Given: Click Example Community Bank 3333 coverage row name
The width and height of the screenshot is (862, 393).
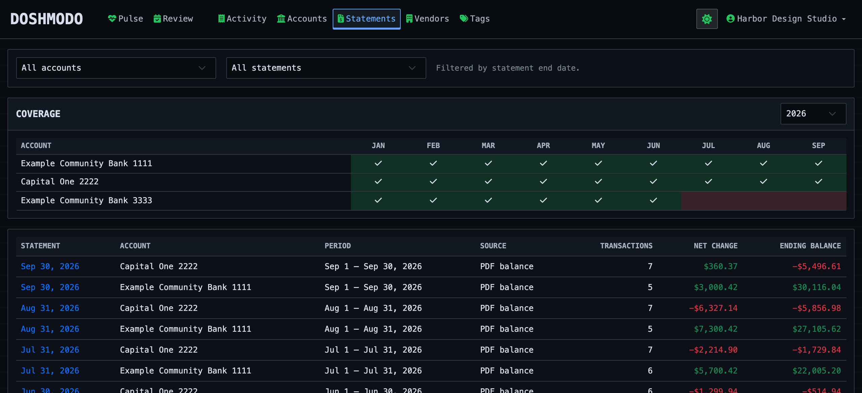Looking at the screenshot, I should click(x=87, y=201).
